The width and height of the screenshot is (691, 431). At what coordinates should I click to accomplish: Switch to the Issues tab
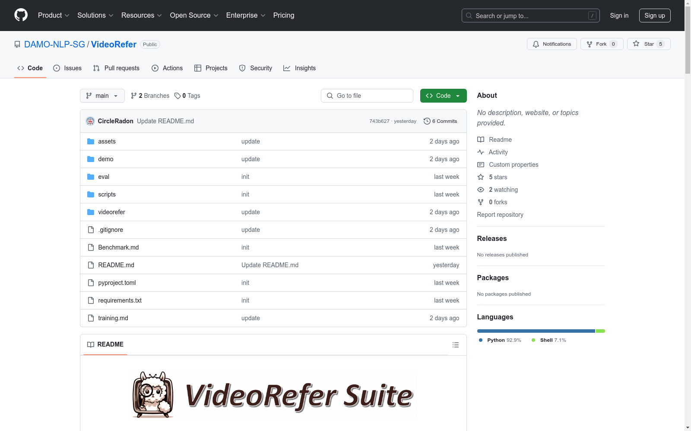coord(67,68)
